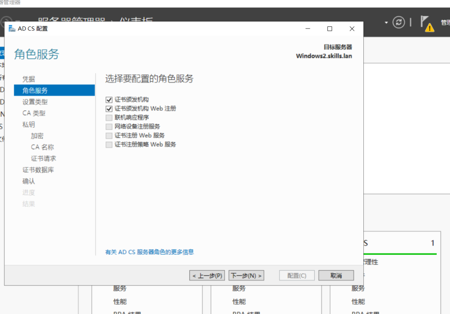Open dropdown arrow beside the refresh icon
The height and width of the screenshot is (314, 450).
(386, 22)
